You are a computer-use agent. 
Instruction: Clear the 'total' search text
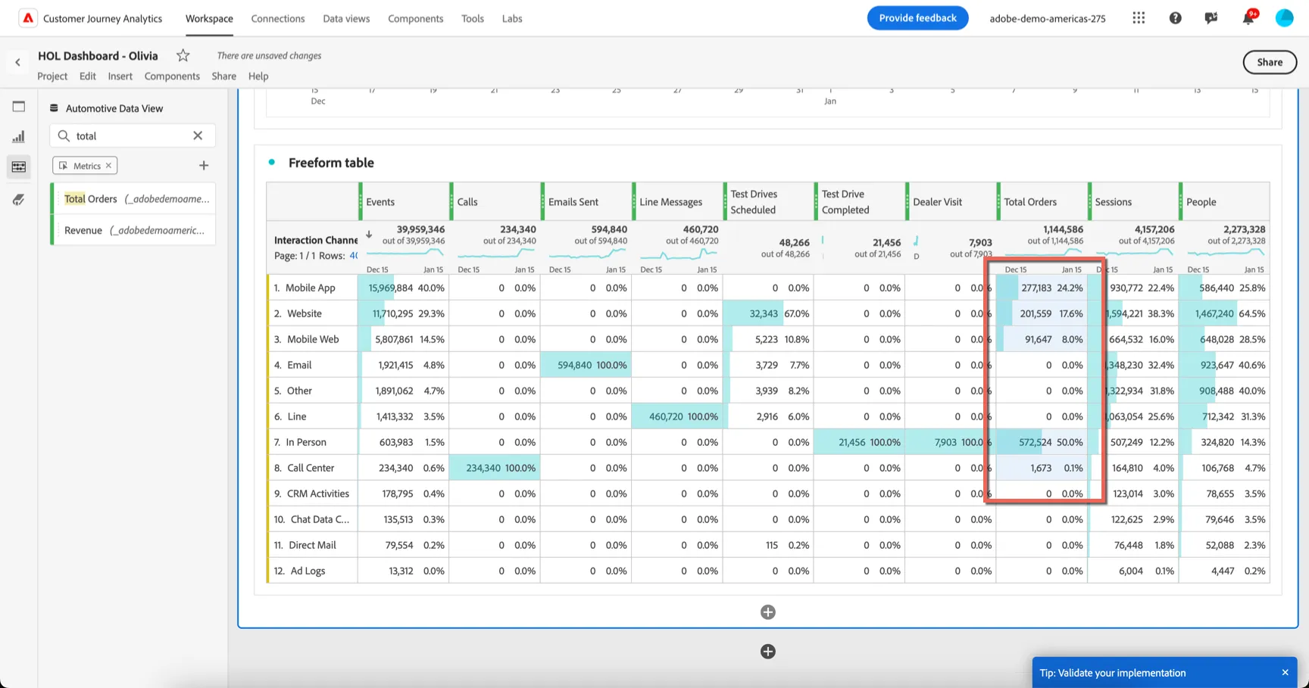198,135
